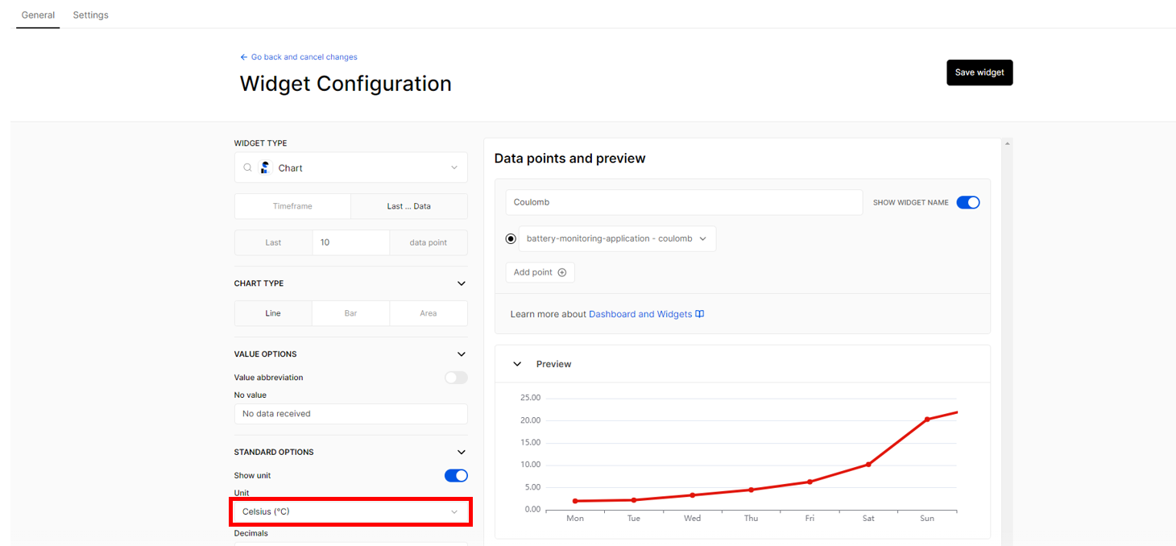Open the battery-monitoring-application - coulomb dropdown
1176x546 pixels.
(x=617, y=238)
